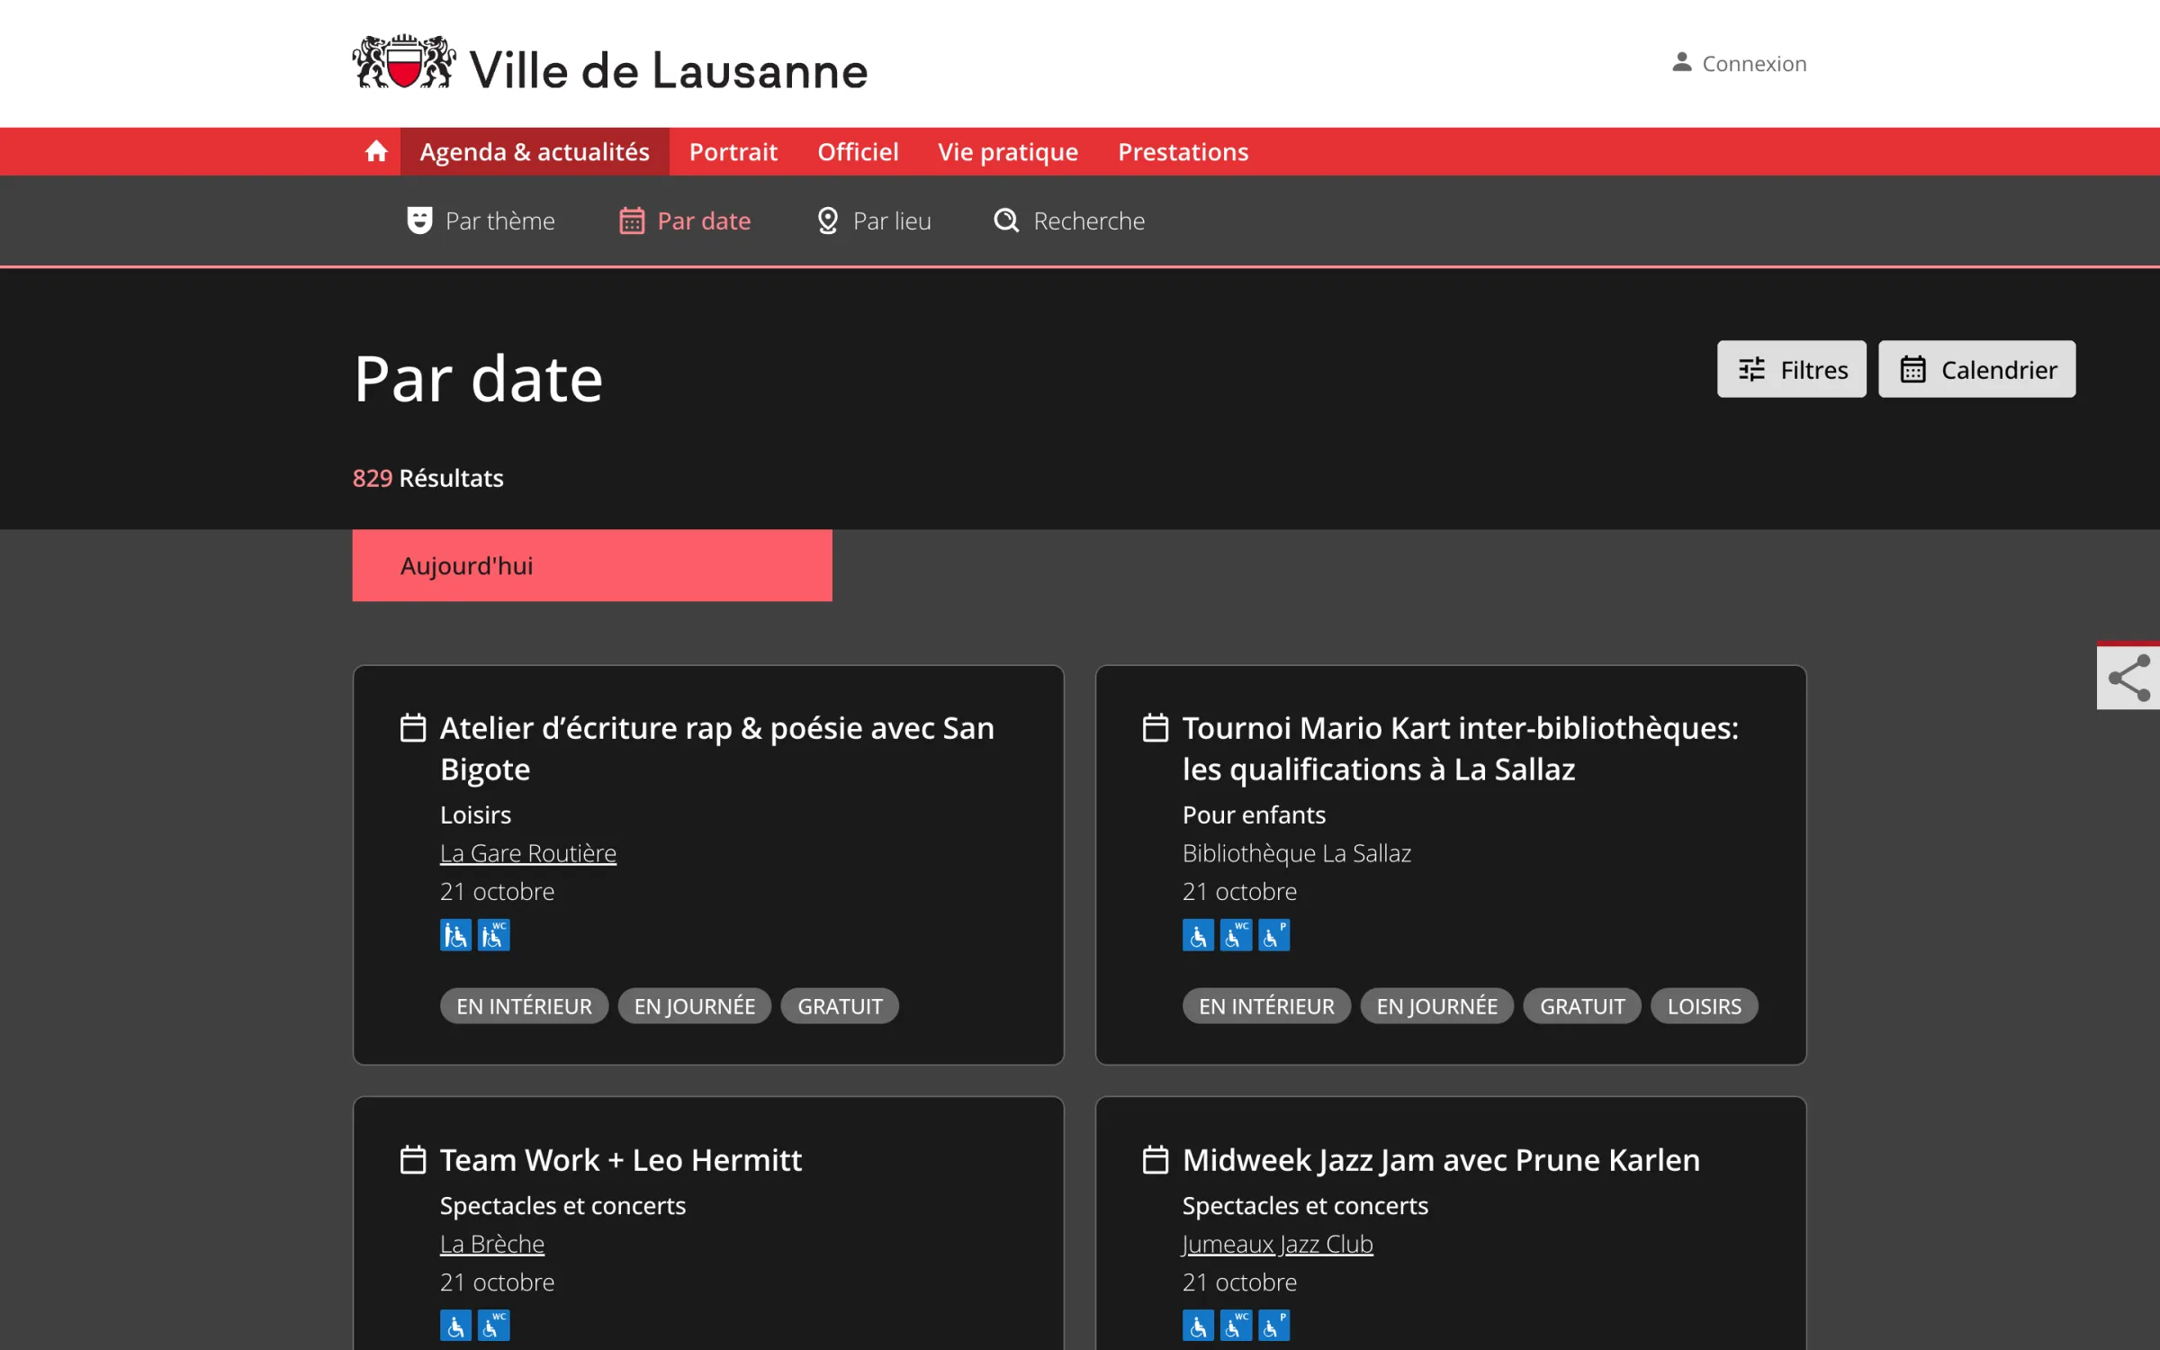Click calendar icon of Tournoi Mario Kart card
The height and width of the screenshot is (1350, 2160).
[1156, 727]
